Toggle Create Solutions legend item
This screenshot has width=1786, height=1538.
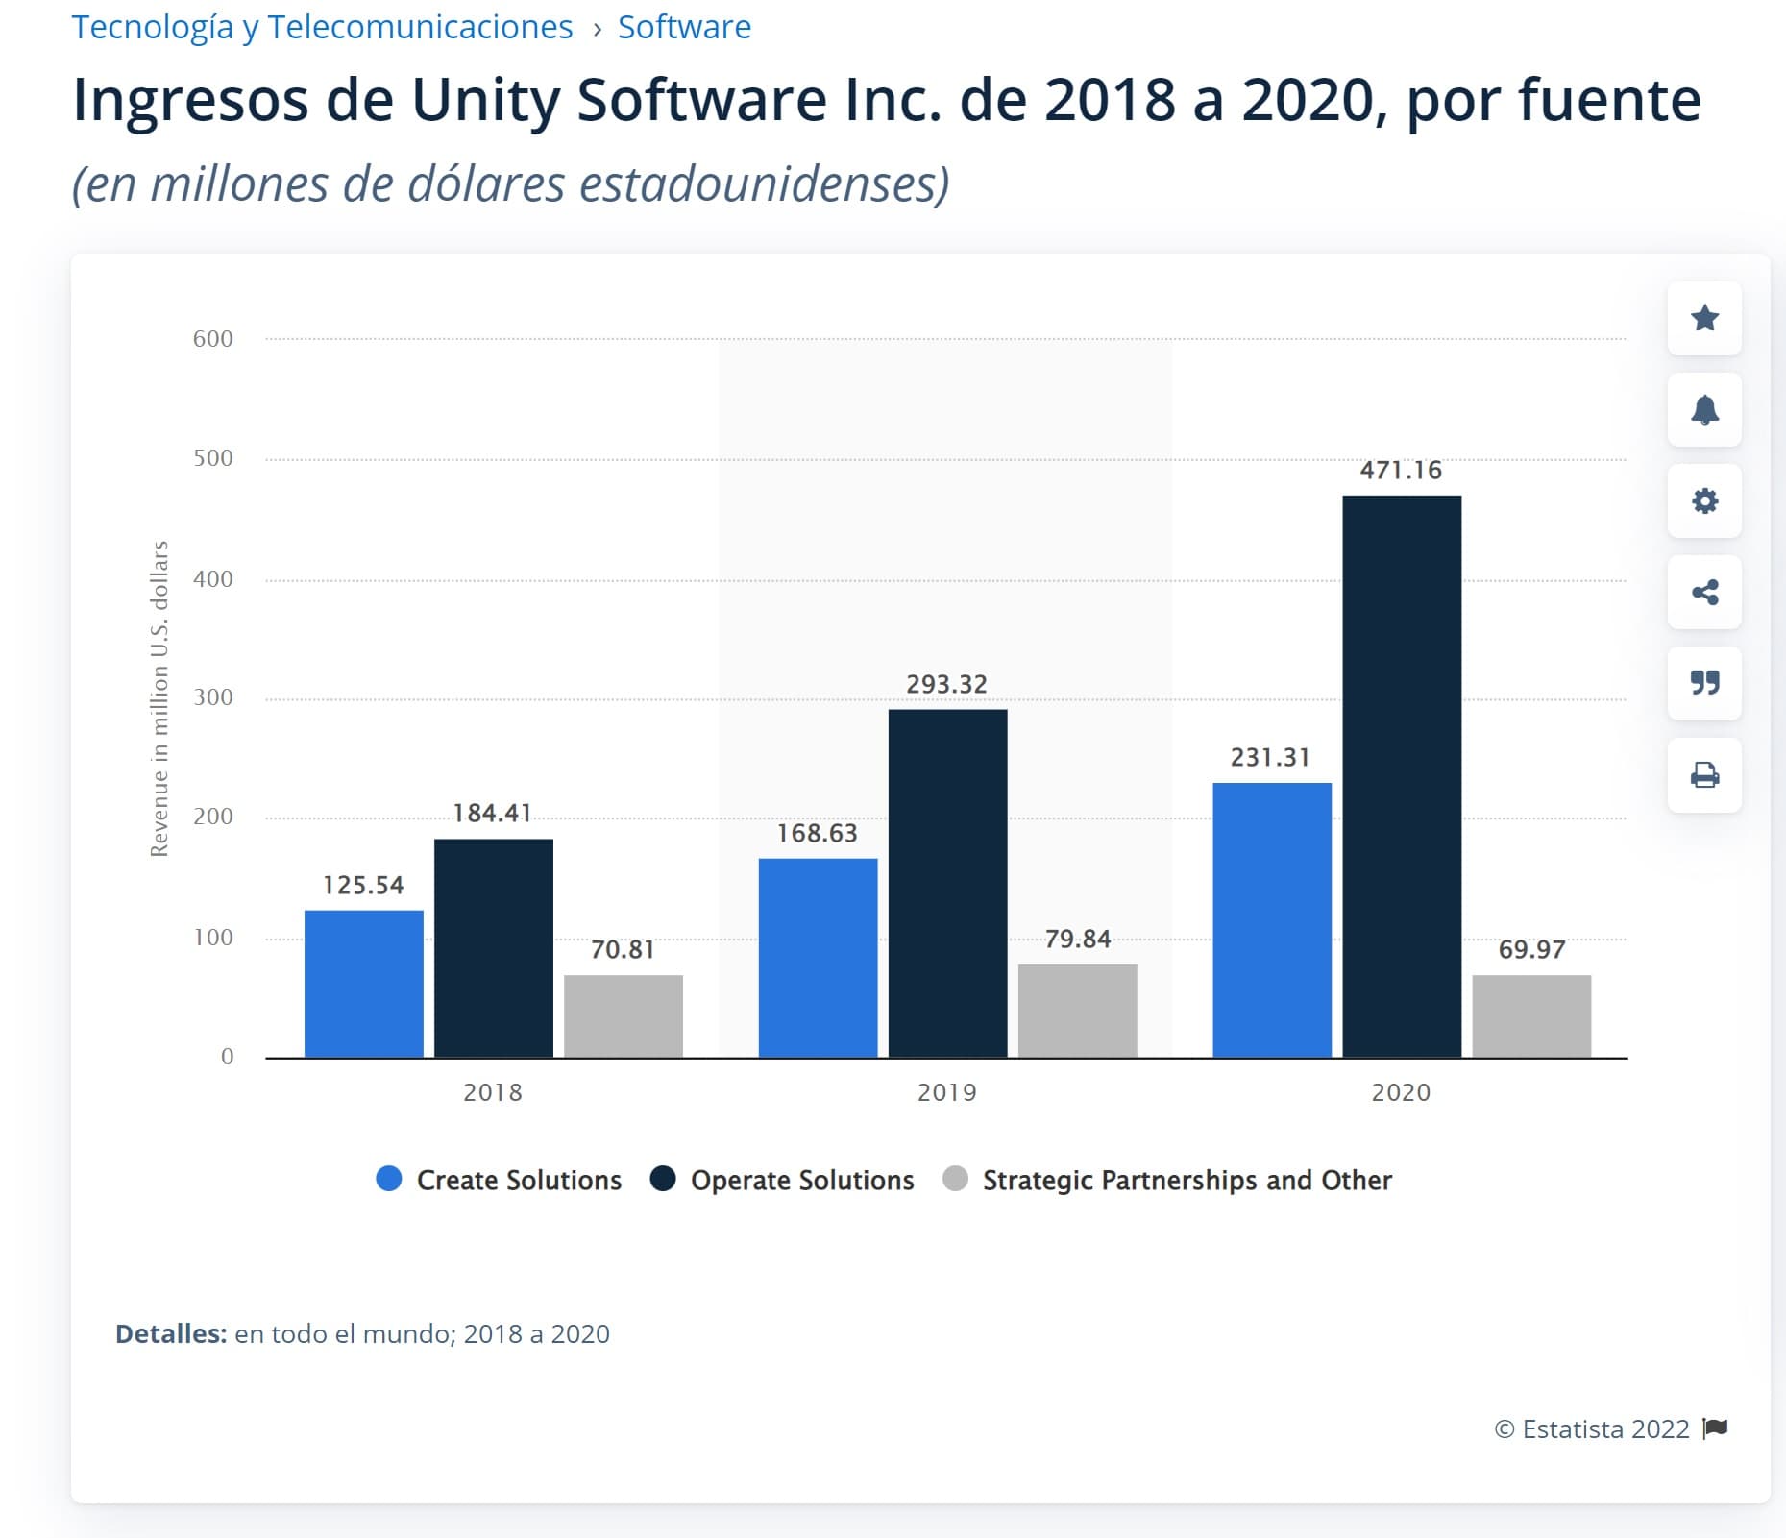[x=499, y=1180]
